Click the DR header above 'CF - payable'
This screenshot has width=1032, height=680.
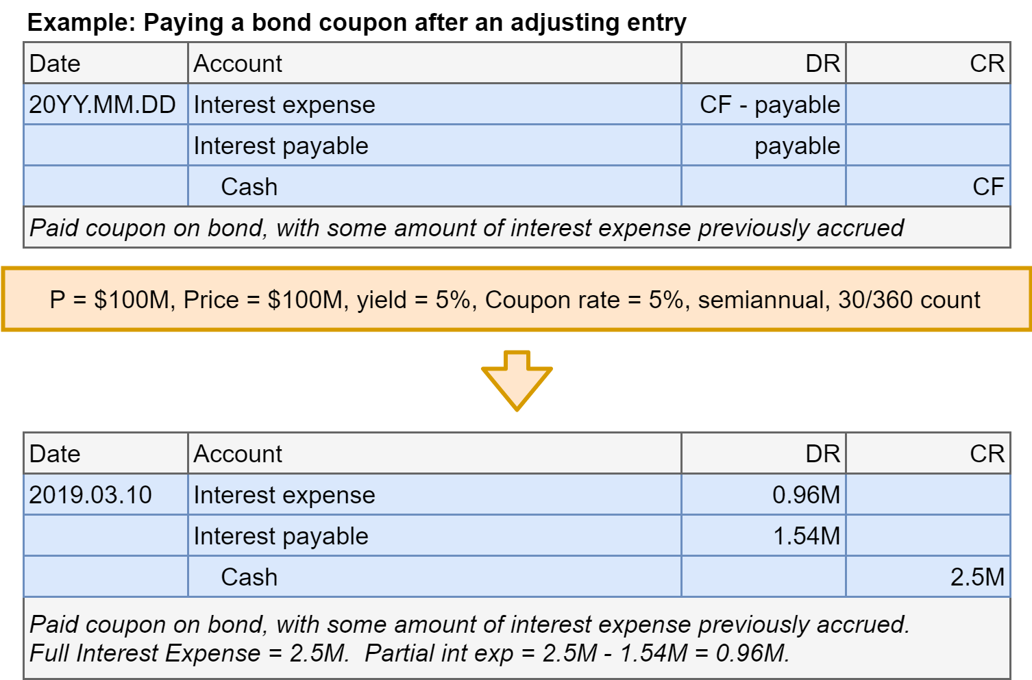coord(822,64)
